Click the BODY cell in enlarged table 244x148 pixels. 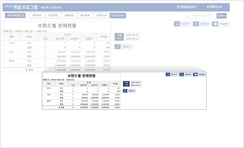coord(49,88)
